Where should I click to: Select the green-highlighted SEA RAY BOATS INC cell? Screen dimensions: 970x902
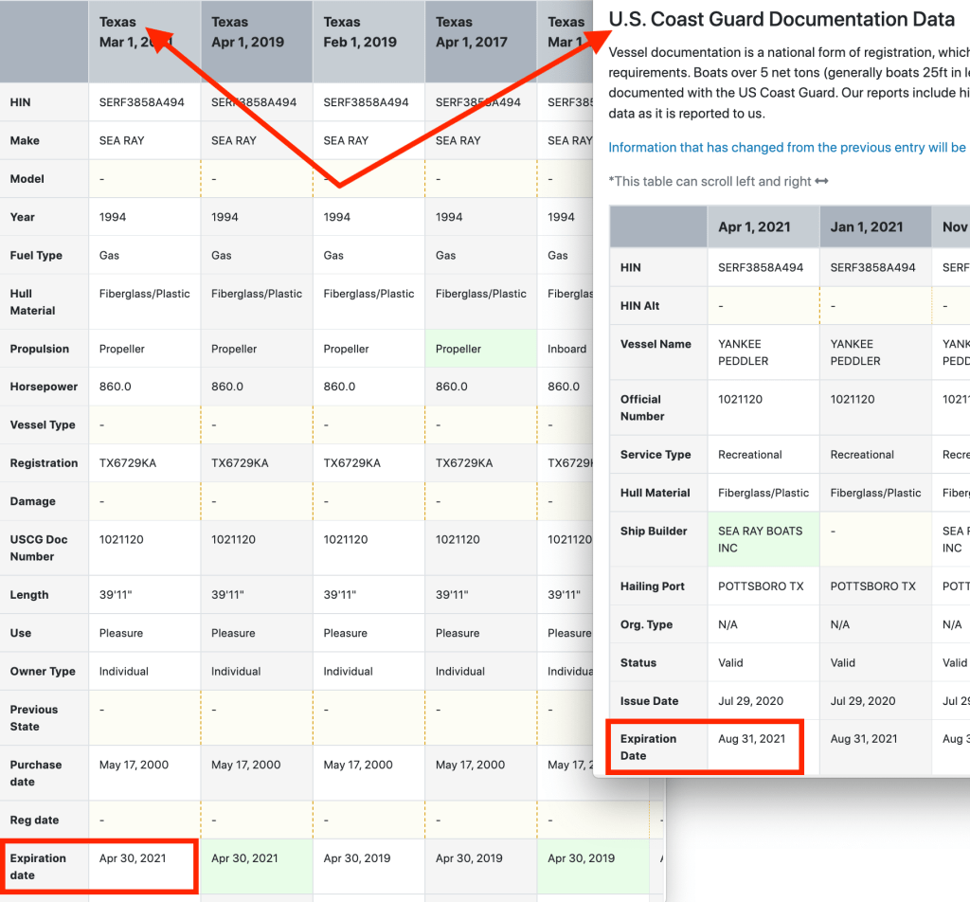(762, 539)
